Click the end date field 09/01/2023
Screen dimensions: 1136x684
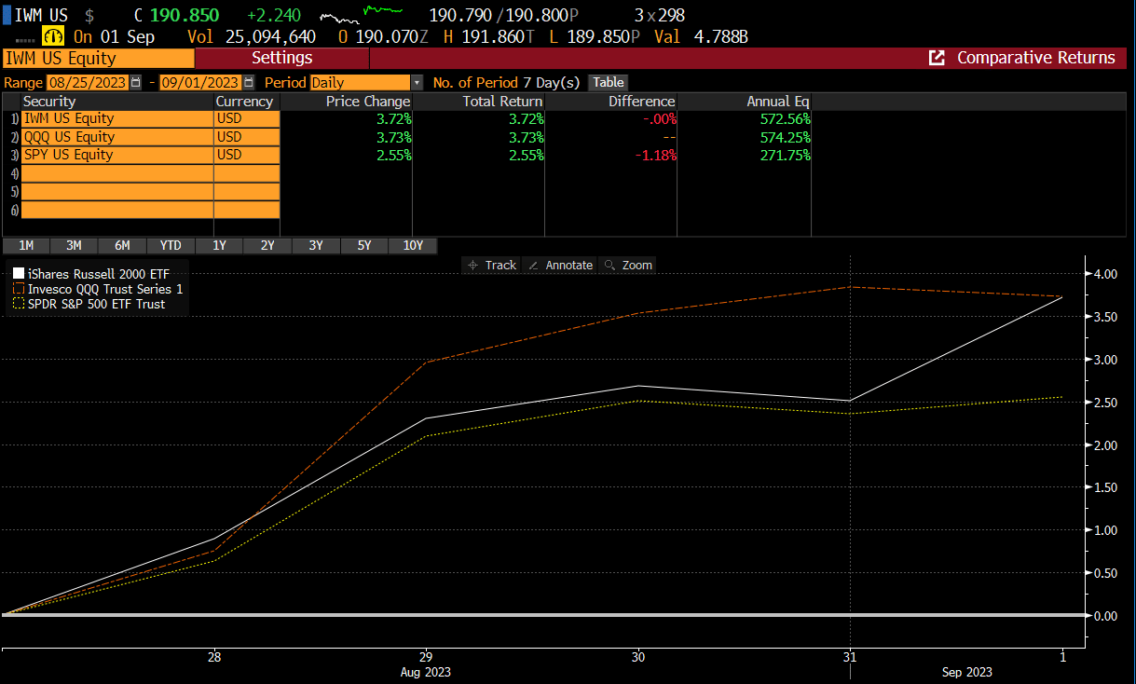(200, 82)
